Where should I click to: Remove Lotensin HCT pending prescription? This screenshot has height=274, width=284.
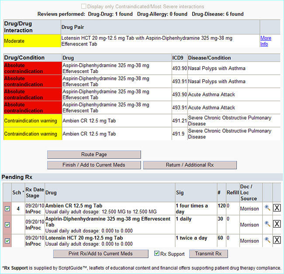point(277,240)
